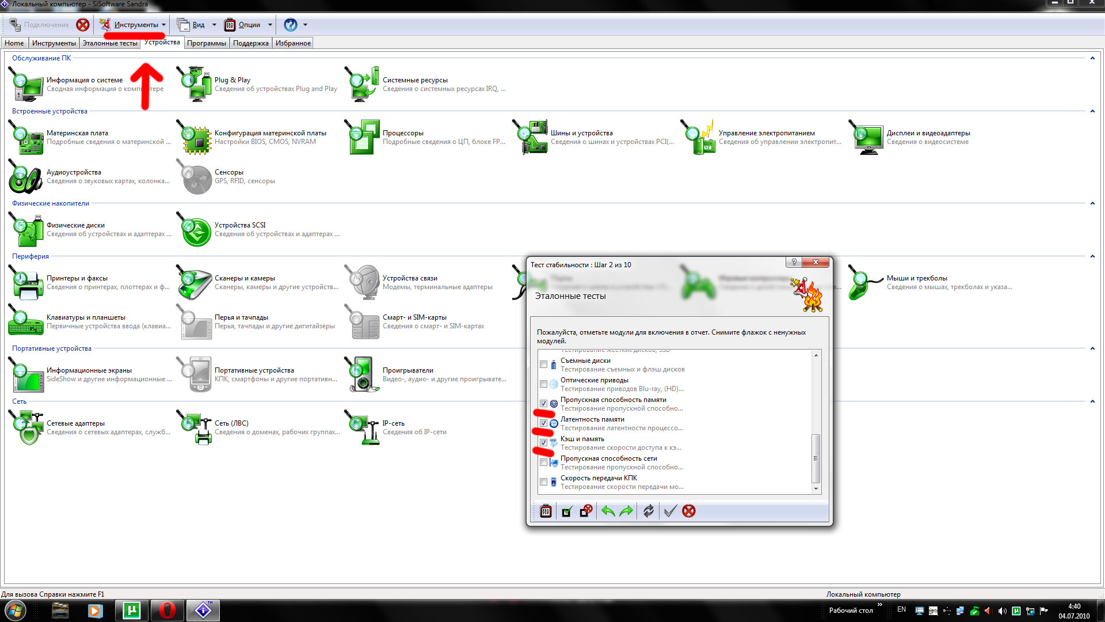Check the Съемные диски checkbox

point(543,365)
